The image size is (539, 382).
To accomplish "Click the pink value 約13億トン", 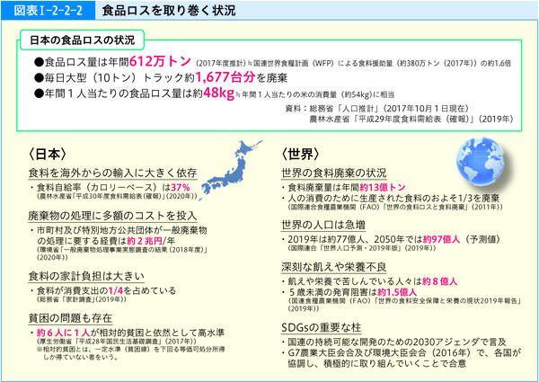I will 383,187.
